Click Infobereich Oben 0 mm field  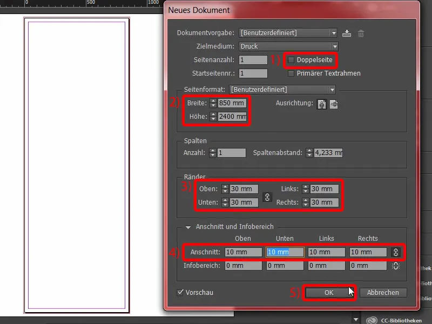click(244, 266)
